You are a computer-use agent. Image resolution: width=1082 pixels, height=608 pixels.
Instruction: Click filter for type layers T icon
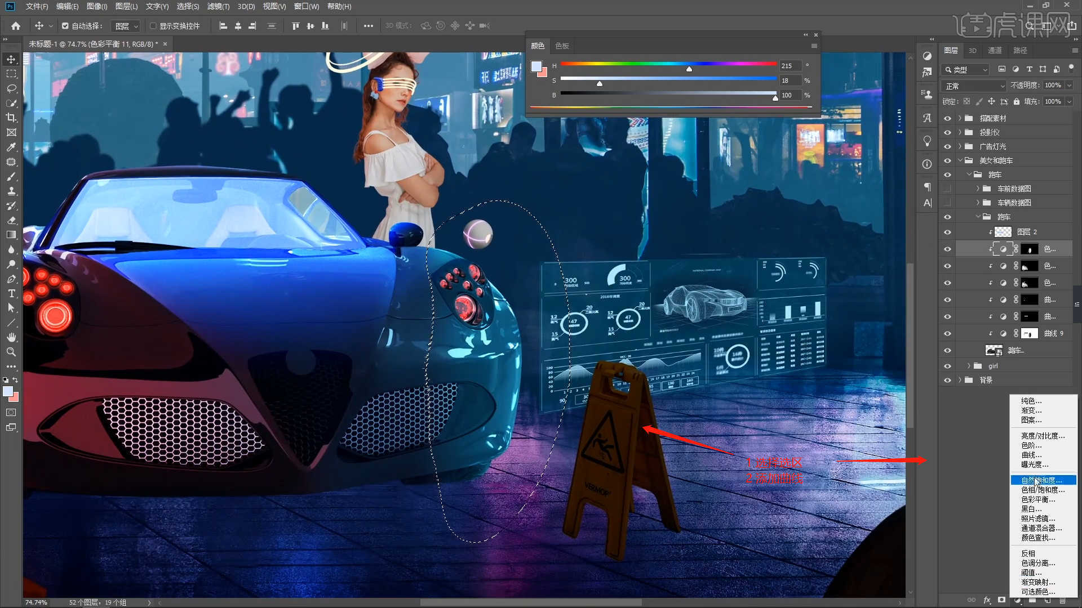1029,69
